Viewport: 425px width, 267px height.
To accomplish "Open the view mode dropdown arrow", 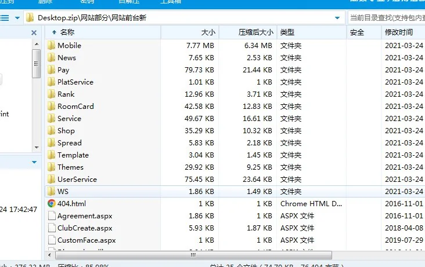I will coord(17,18).
